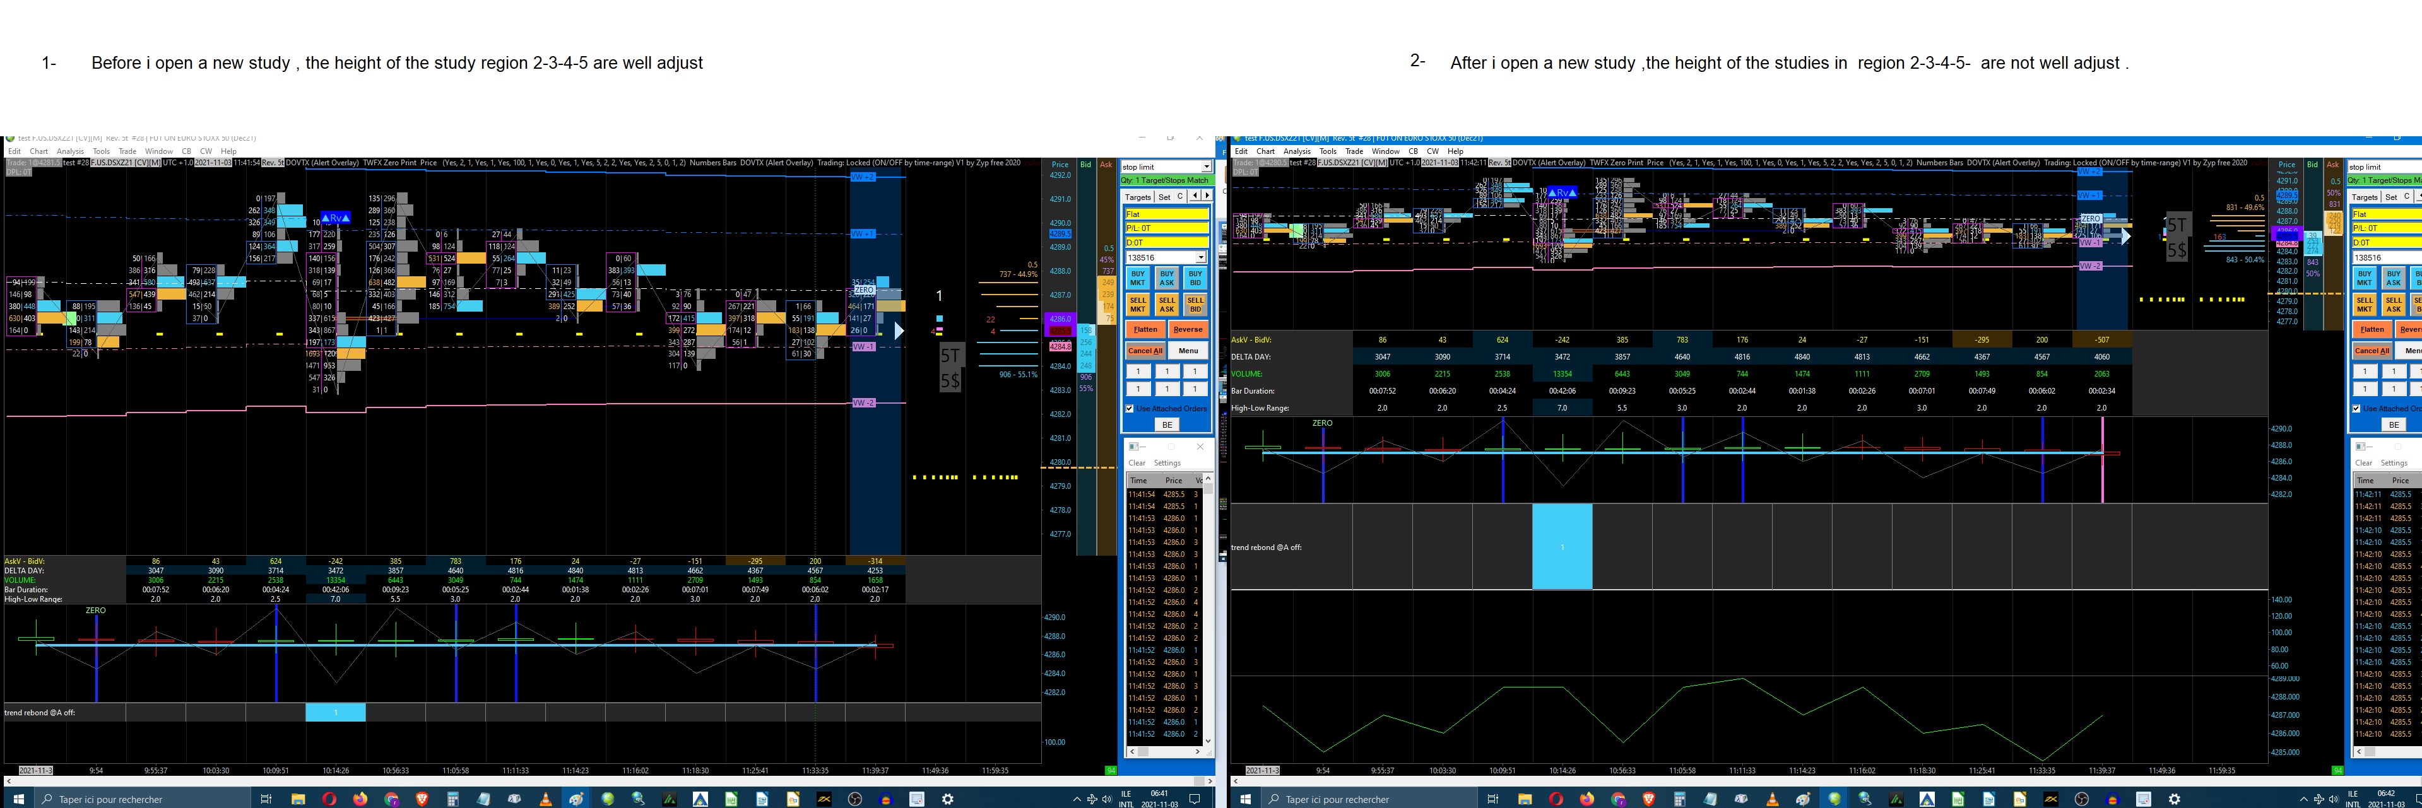Open Firefox from the left taskbar

coord(360,799)
